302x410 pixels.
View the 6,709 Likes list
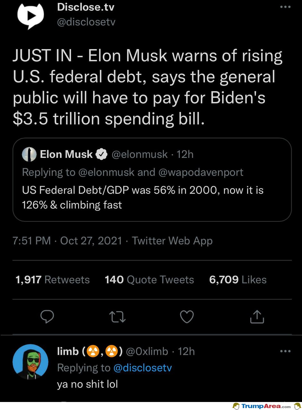[x=238, y=280]
